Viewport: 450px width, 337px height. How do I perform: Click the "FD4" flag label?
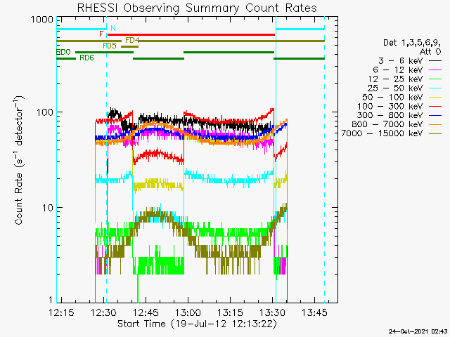[x=132, y=40]
